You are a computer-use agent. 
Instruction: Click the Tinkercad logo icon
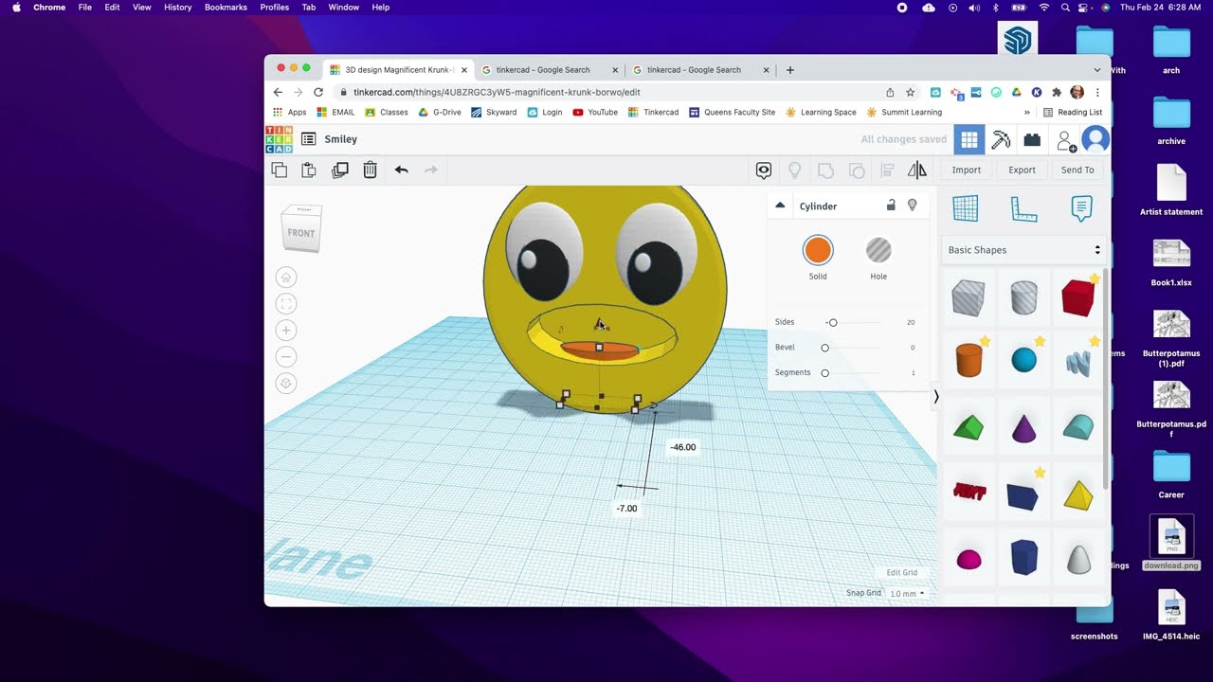click(x=279, y=139)
